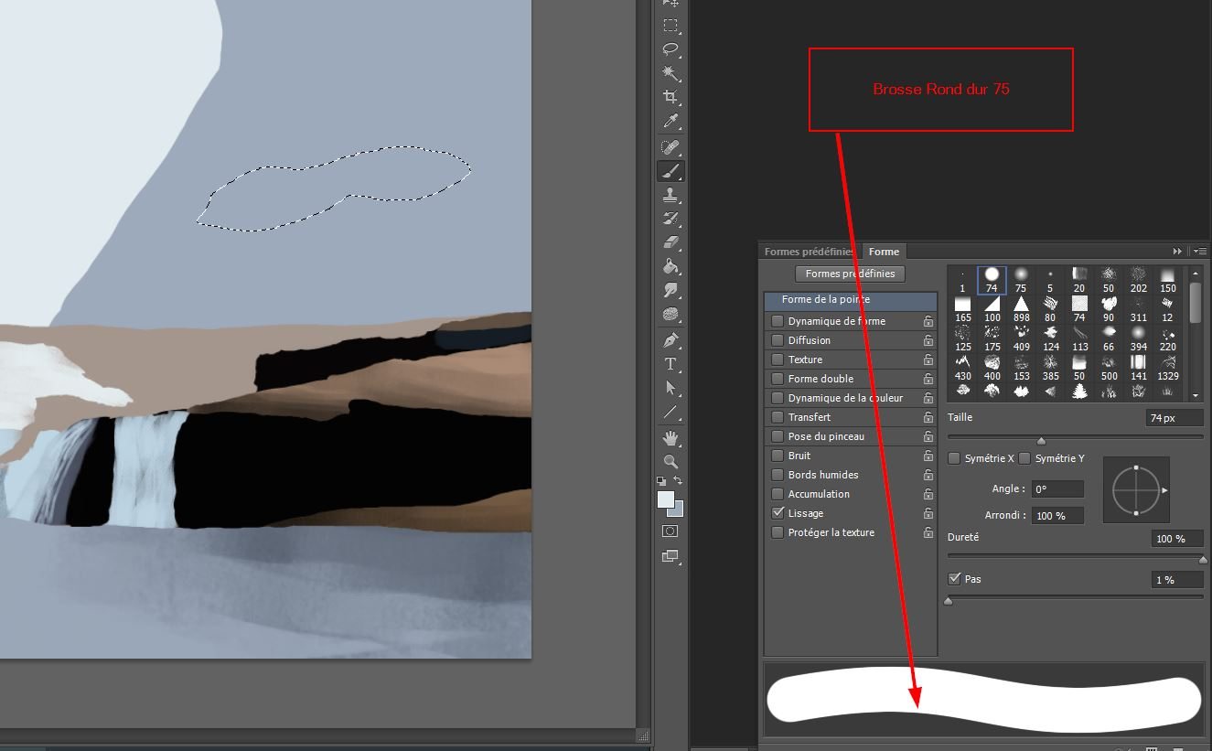Click the Dureté slider handle
This screenshot has height=751, width=1212.
1203,560
